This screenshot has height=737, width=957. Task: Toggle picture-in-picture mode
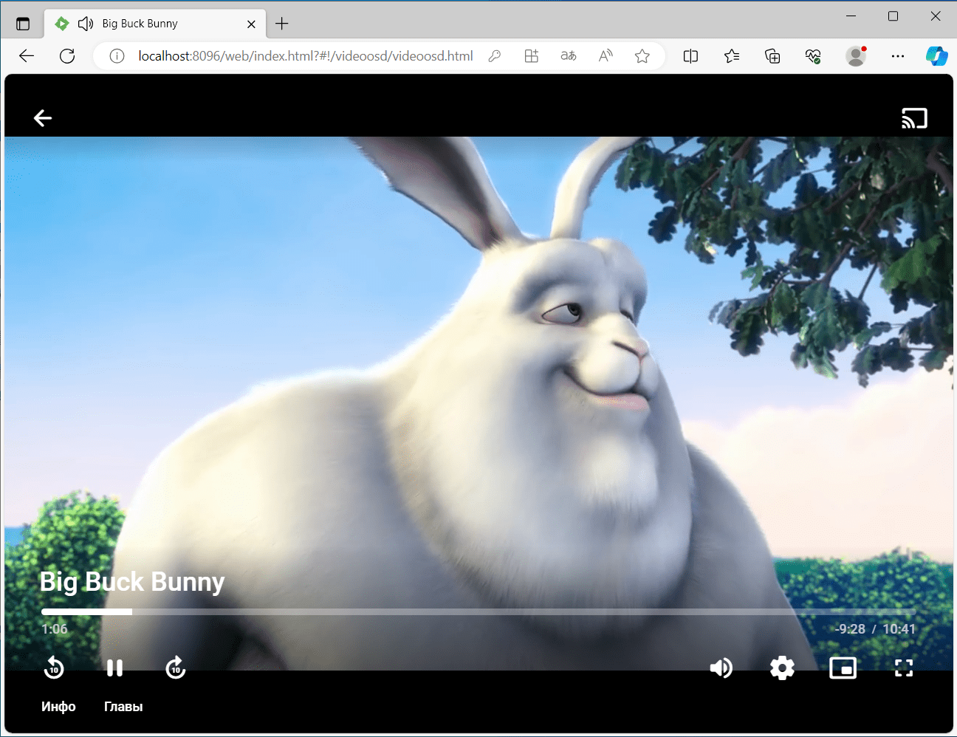(x=843, y=668)
